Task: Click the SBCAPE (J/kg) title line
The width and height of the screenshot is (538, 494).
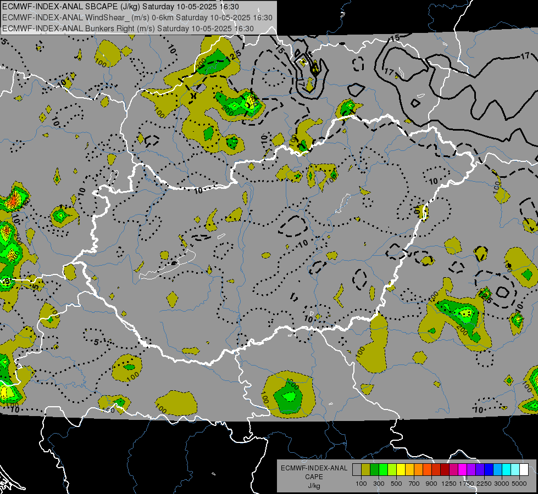Action: (x=121, y=7)
